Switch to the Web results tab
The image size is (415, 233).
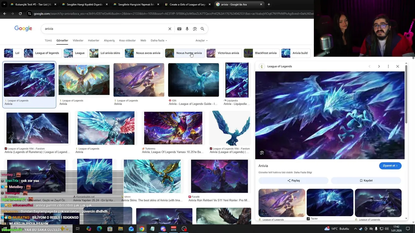coord(143,40)
